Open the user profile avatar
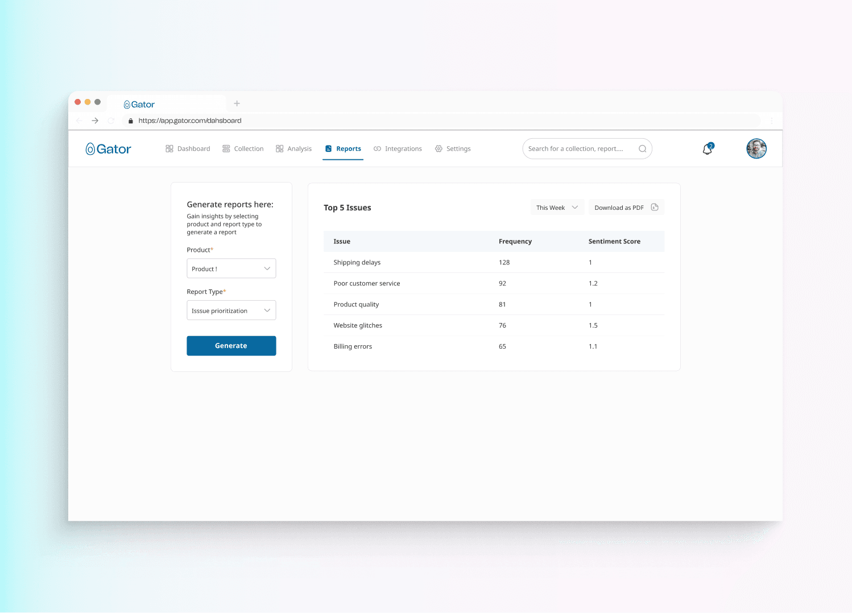The width and height of the screenshot is (852, 613). [756, 149]
